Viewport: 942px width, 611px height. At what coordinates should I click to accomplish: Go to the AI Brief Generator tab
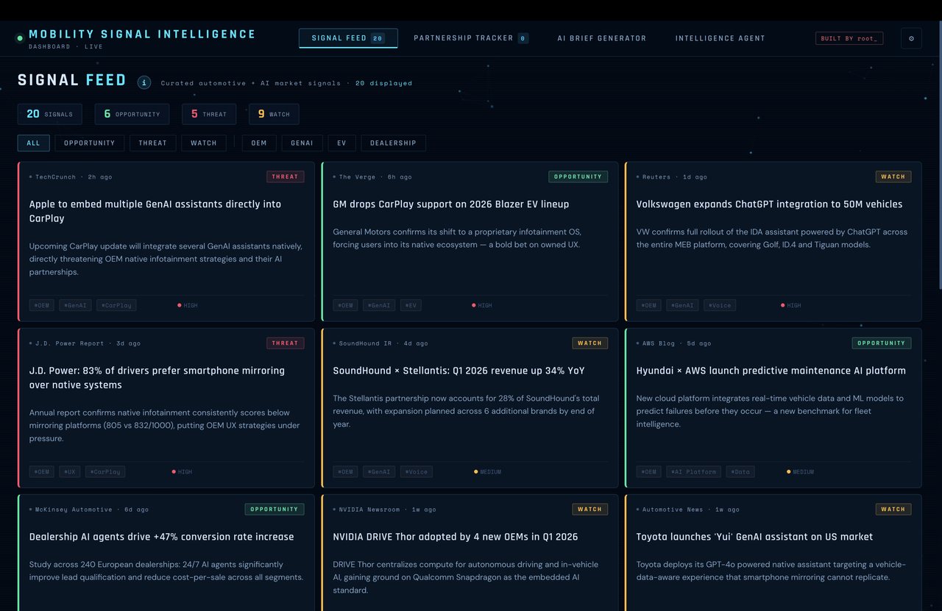point(602,38)
